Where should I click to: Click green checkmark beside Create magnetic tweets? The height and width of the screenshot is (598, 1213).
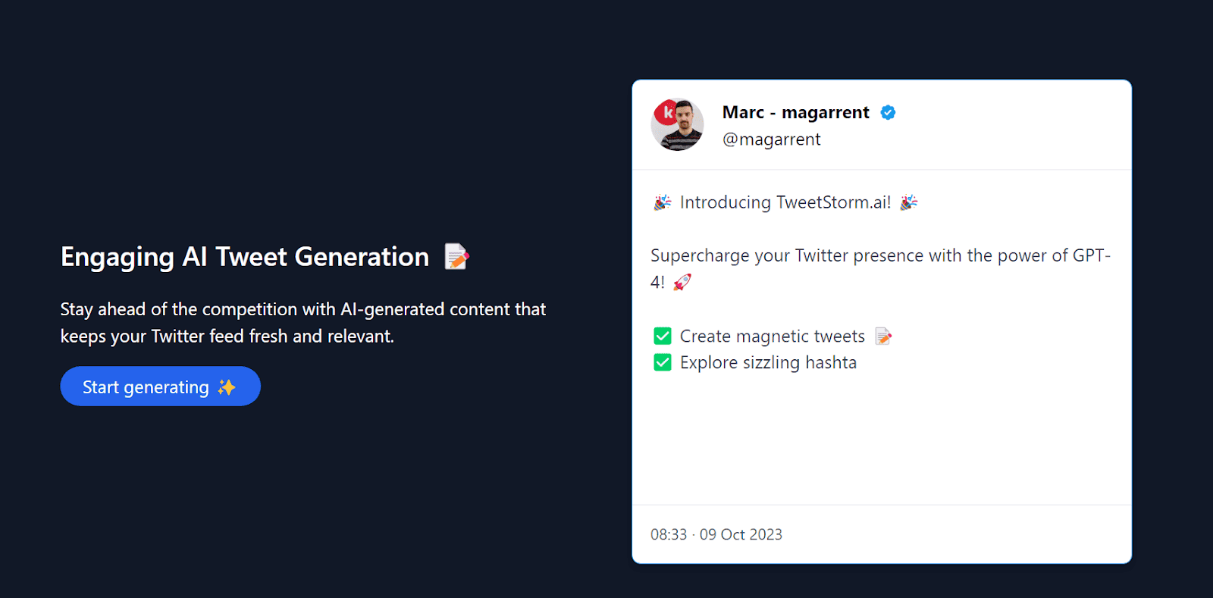pyautogui.click(x=663, y=336)
